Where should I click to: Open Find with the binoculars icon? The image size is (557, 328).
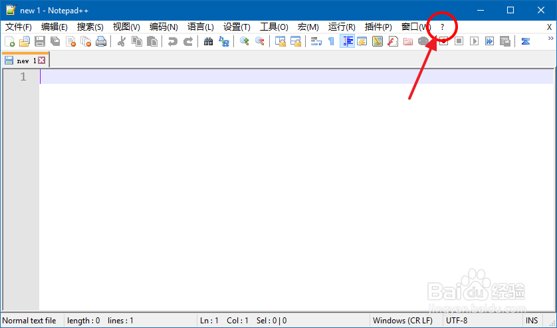click(x=209, y=42)
